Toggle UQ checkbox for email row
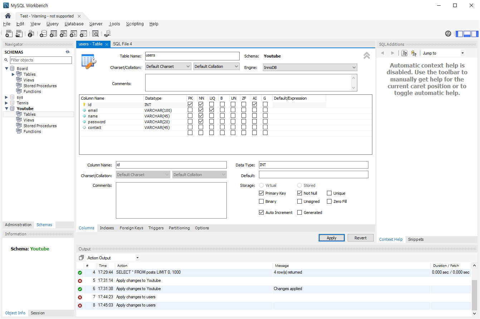This screenshot has width=480, height=319. click(x=211, y=110)
